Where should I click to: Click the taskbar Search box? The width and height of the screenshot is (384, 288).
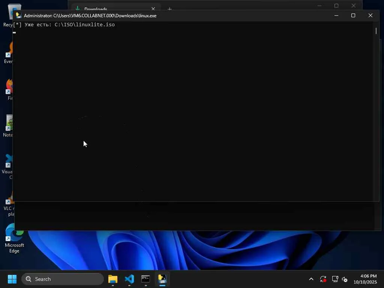tap(63, 279)
